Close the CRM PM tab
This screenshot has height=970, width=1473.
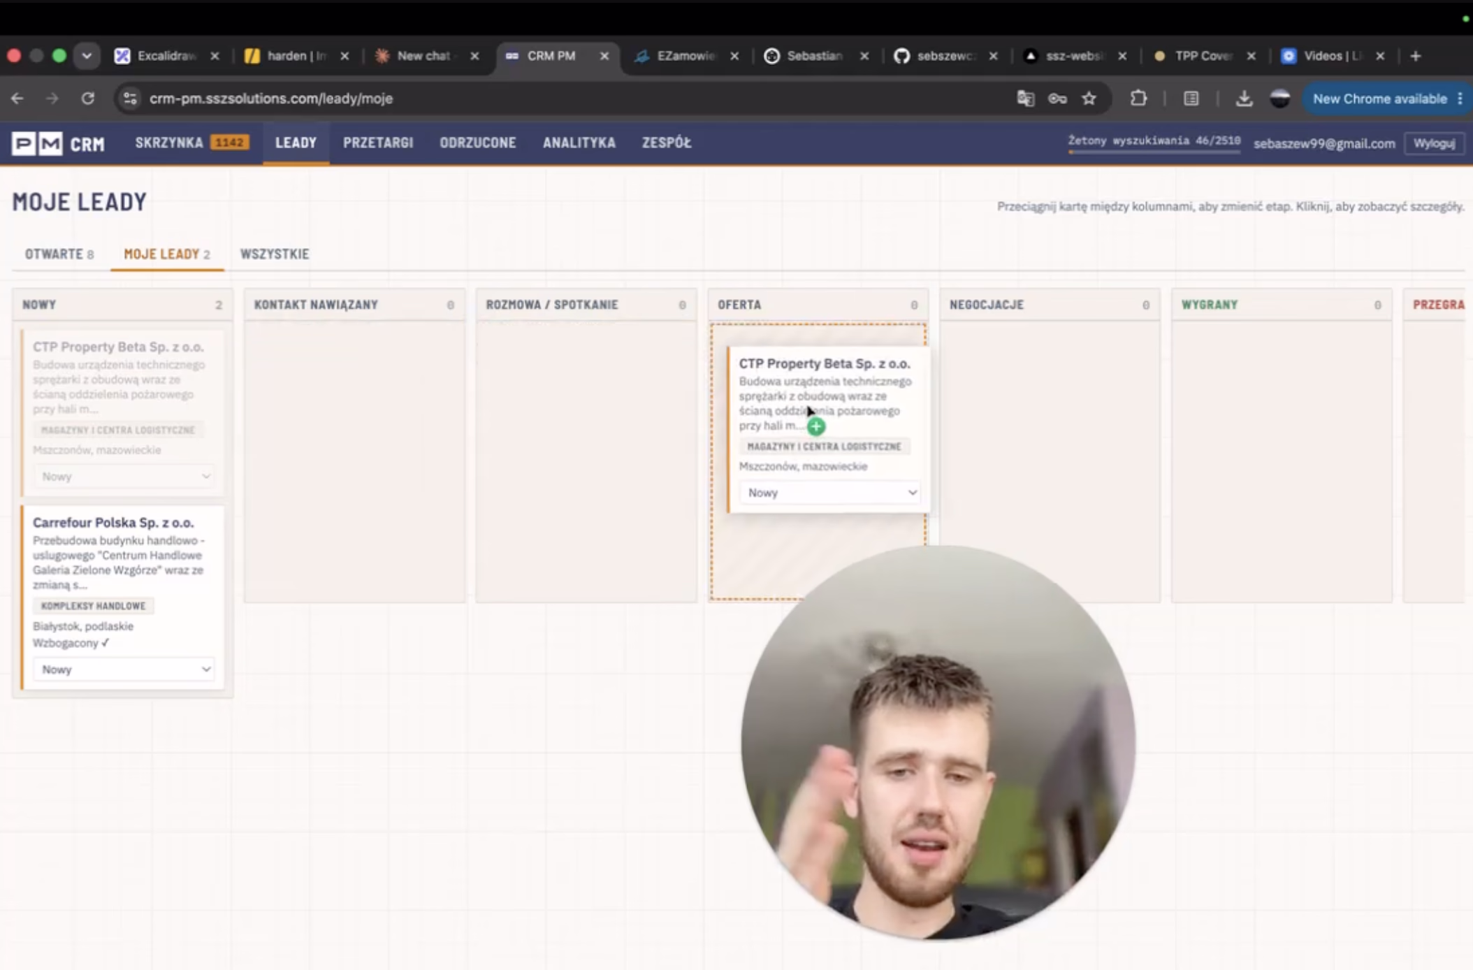point(604,56)
